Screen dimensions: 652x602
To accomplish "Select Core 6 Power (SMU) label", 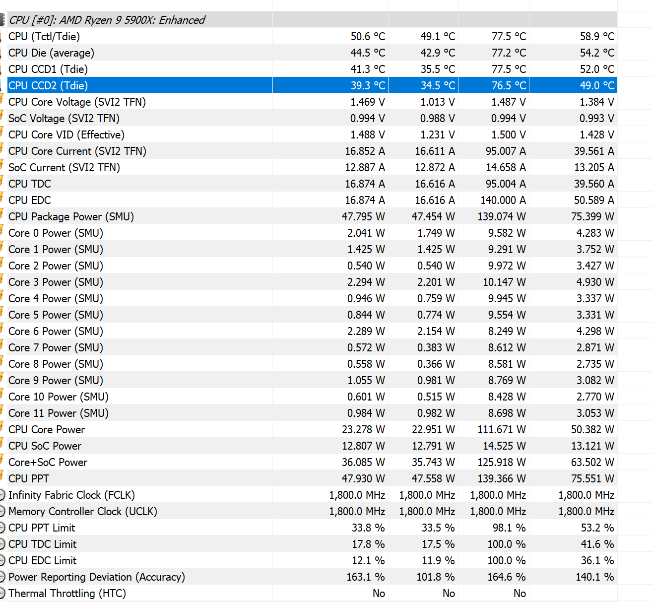I will click(x=56, y=331).
